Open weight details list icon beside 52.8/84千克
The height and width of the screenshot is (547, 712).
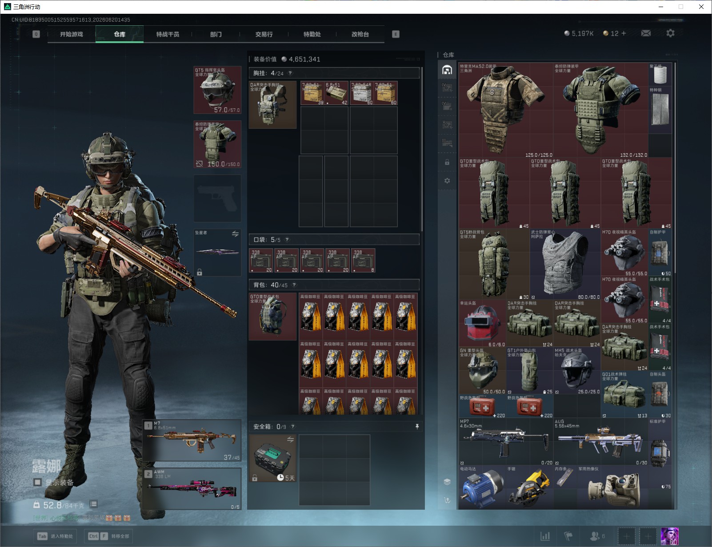coord(93,504)
